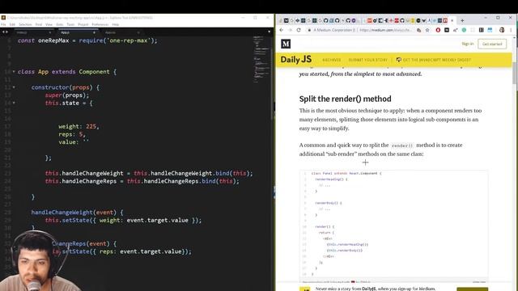Open the Project menu in Sublime Text
This screenshot has height=291, width=518.
[83, 24]
